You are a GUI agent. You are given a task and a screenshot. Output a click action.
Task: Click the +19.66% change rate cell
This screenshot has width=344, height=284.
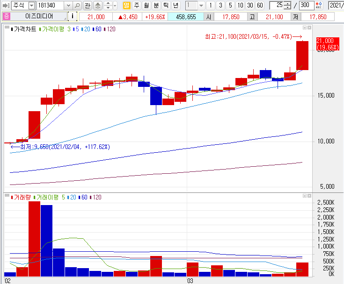[x=155, y=17]
